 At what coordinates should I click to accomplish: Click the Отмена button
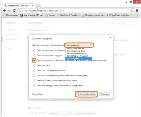click(x=104, y=94)
